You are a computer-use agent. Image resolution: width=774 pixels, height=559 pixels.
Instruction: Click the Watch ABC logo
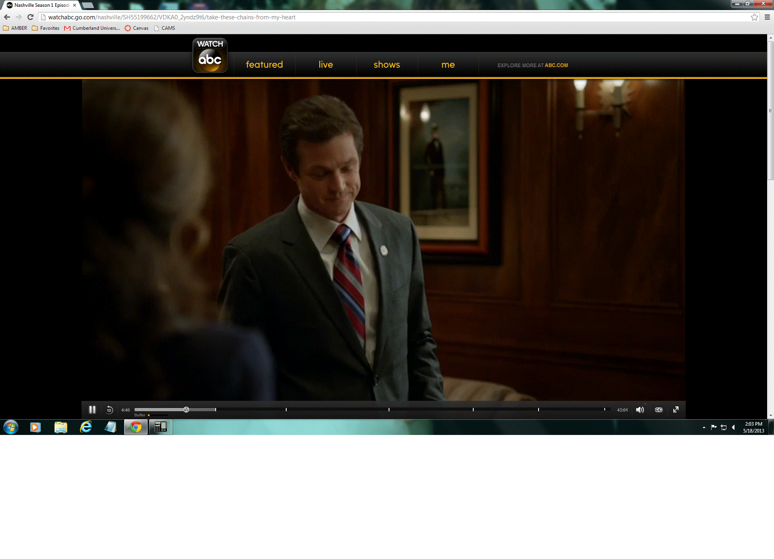click(x=210, y=56)
